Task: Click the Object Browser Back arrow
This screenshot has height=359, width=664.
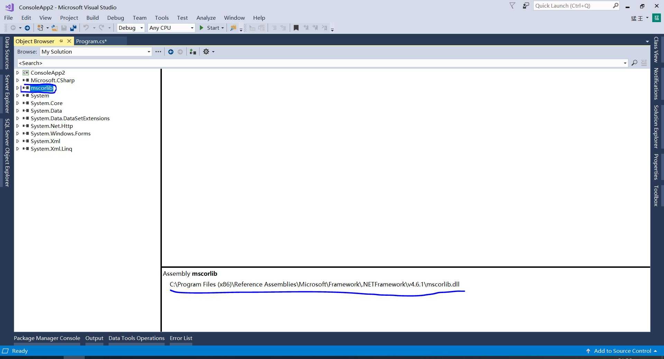Action: 171,52
